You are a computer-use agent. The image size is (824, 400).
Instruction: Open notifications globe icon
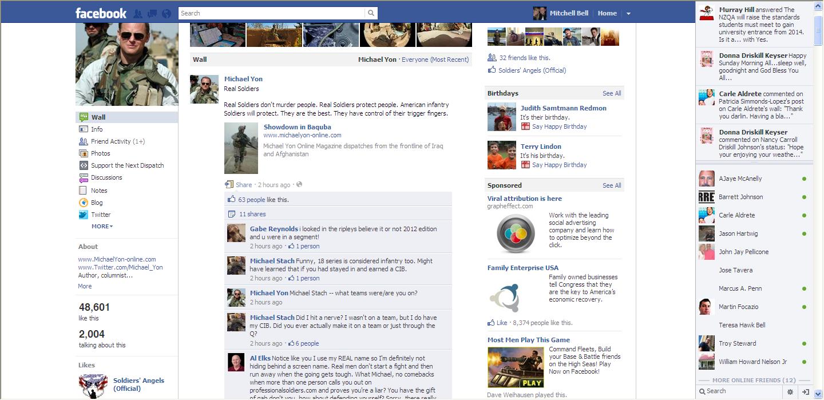pos(167,13)
